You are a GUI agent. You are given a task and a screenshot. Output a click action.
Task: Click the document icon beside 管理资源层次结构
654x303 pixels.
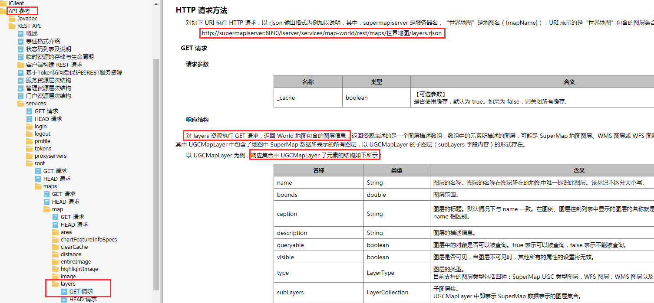pyautogui.click(x=20, y=88)
